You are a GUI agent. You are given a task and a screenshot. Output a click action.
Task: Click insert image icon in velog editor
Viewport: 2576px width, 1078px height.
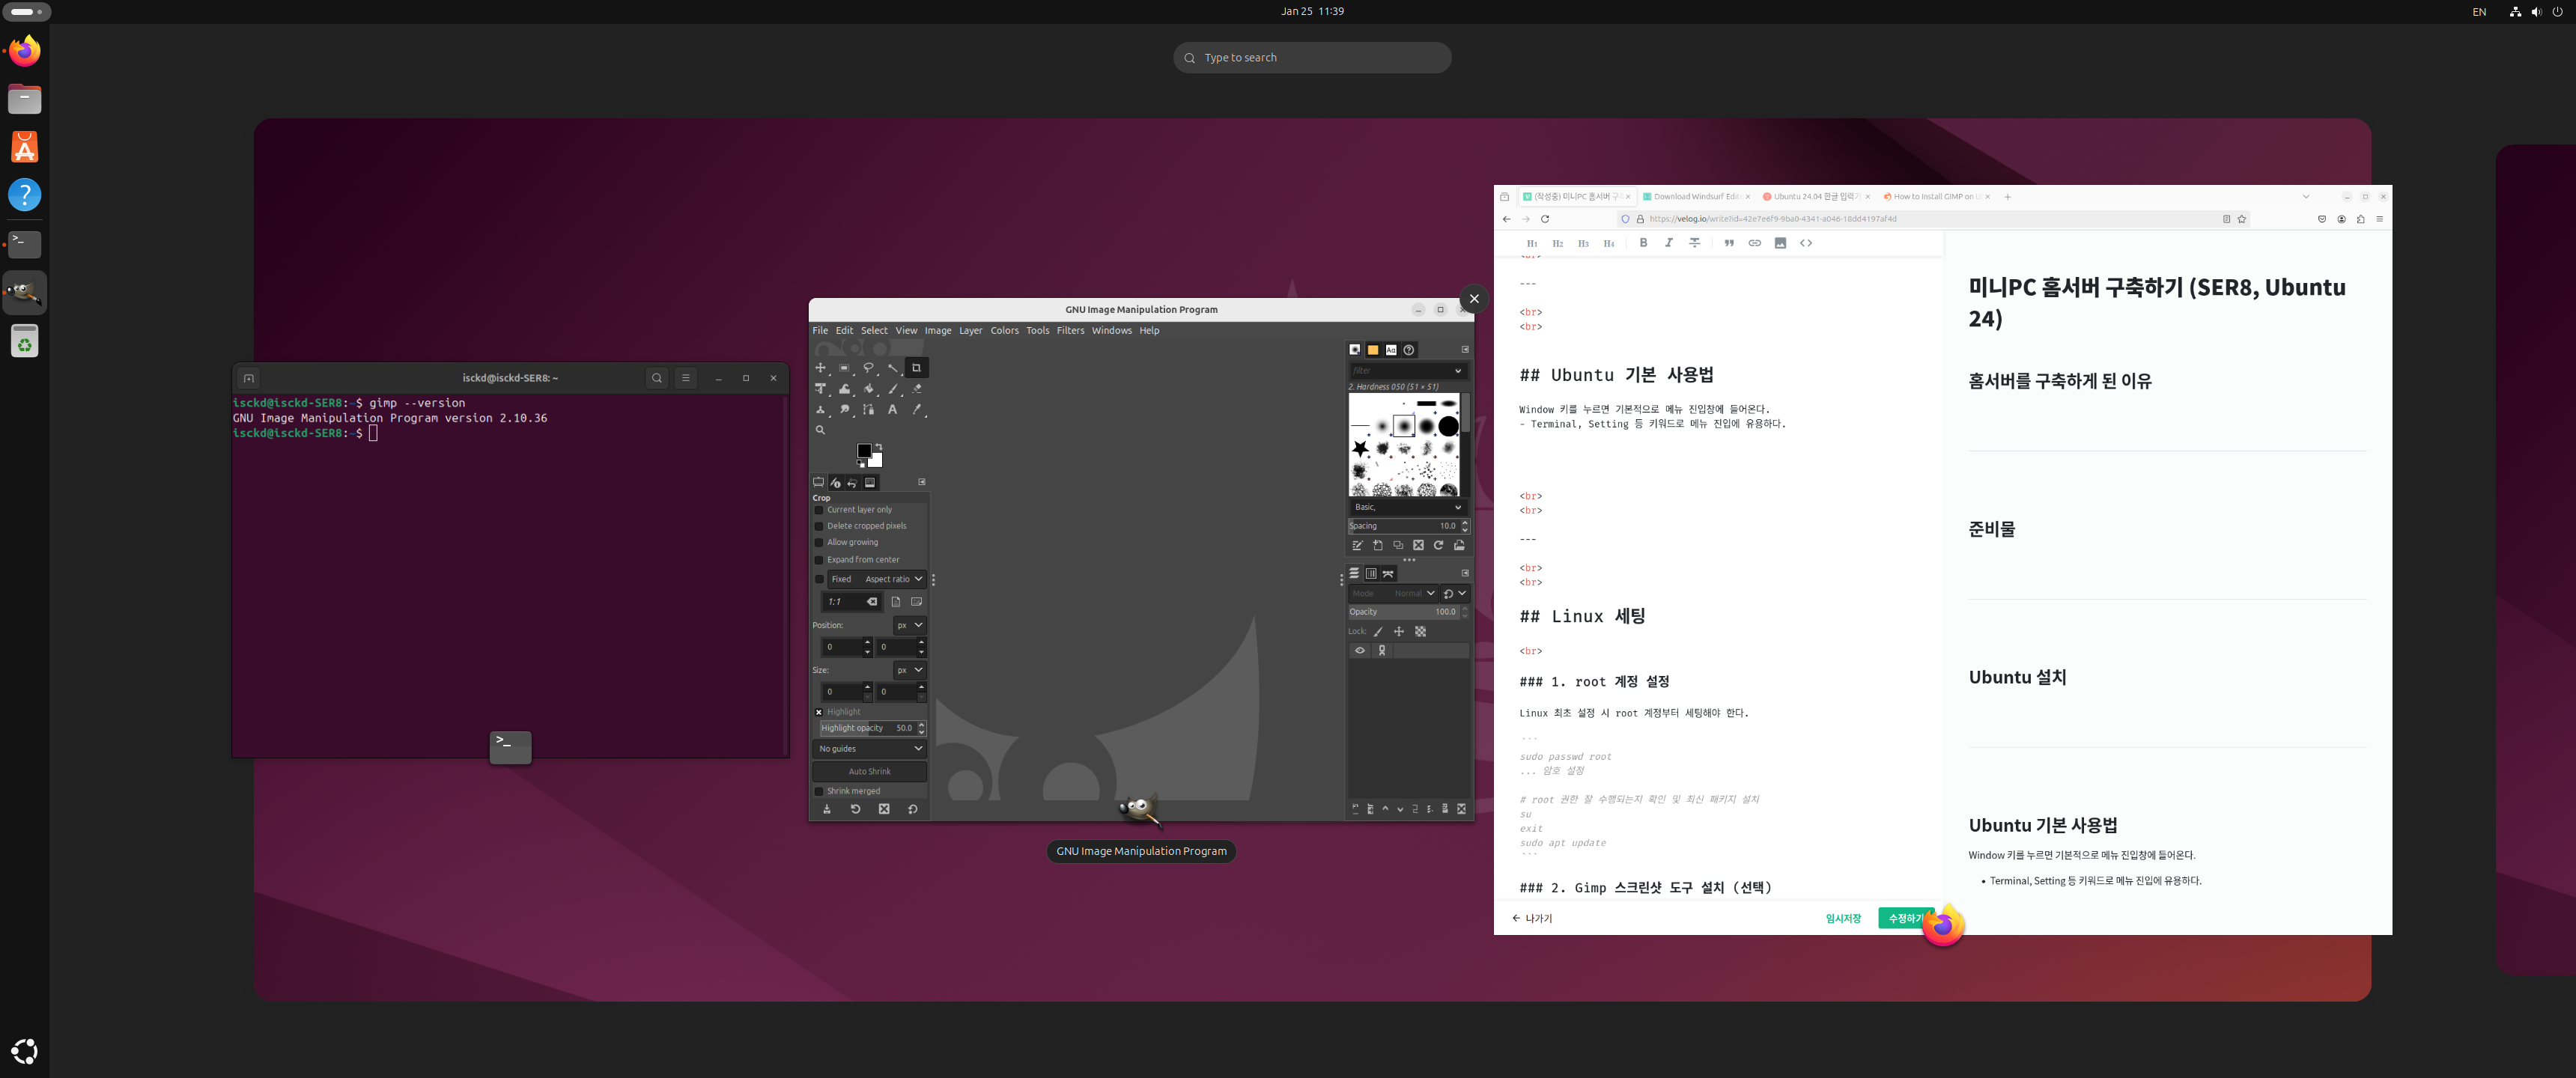1780,243
